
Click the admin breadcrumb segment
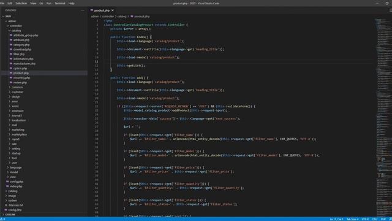coord(95,17)
